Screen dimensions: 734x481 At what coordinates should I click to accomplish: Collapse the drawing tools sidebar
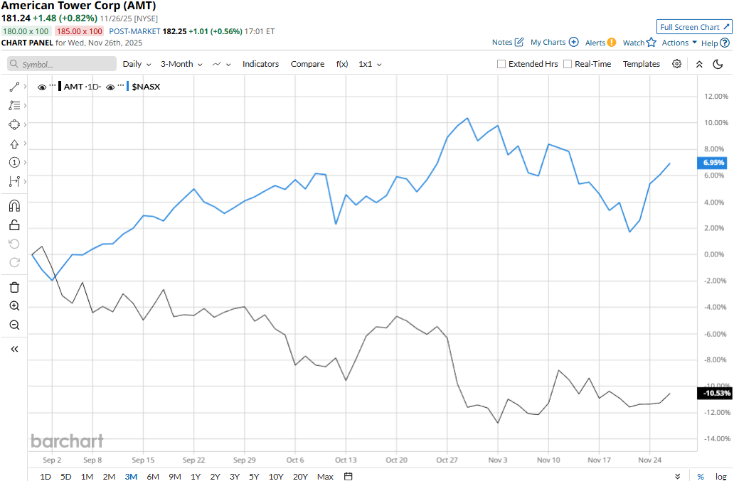(x=14, y=349)
